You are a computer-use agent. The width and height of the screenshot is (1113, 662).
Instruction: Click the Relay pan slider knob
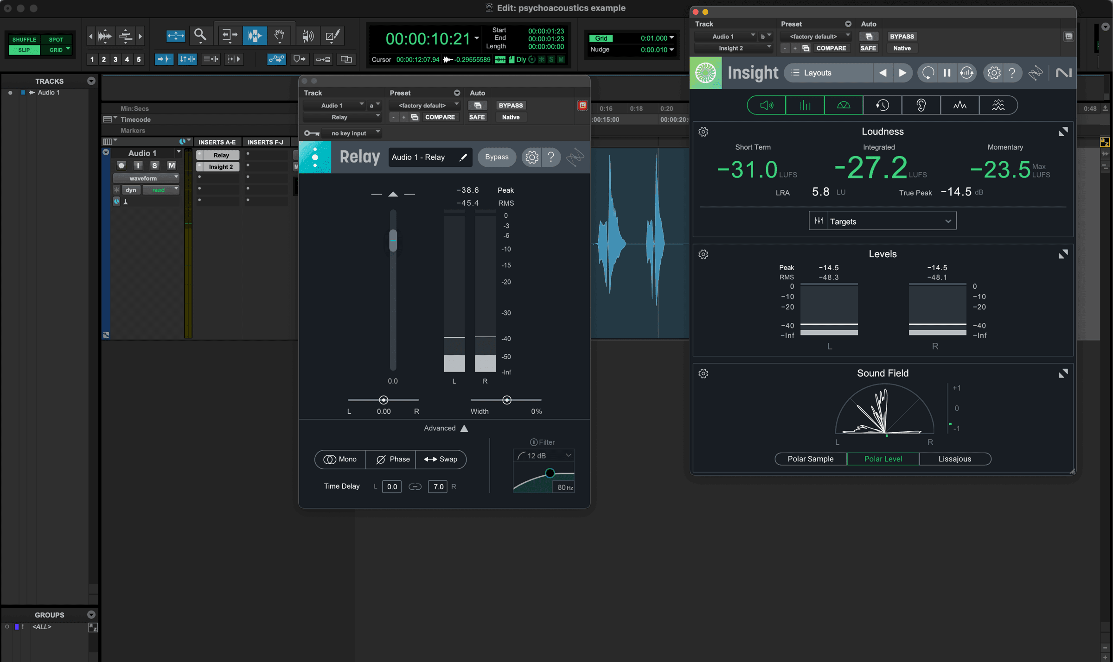(384, 400)
